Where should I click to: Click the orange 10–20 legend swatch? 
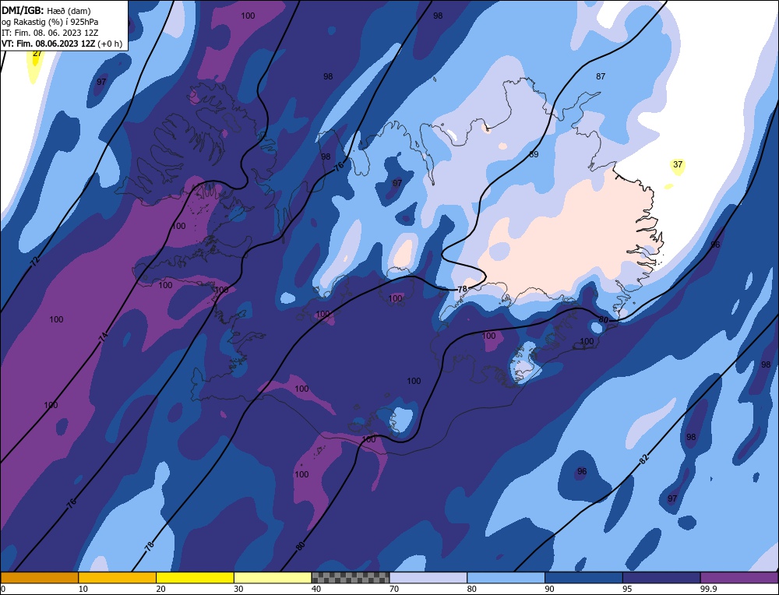pyautogui.click(x=118, y=578)
